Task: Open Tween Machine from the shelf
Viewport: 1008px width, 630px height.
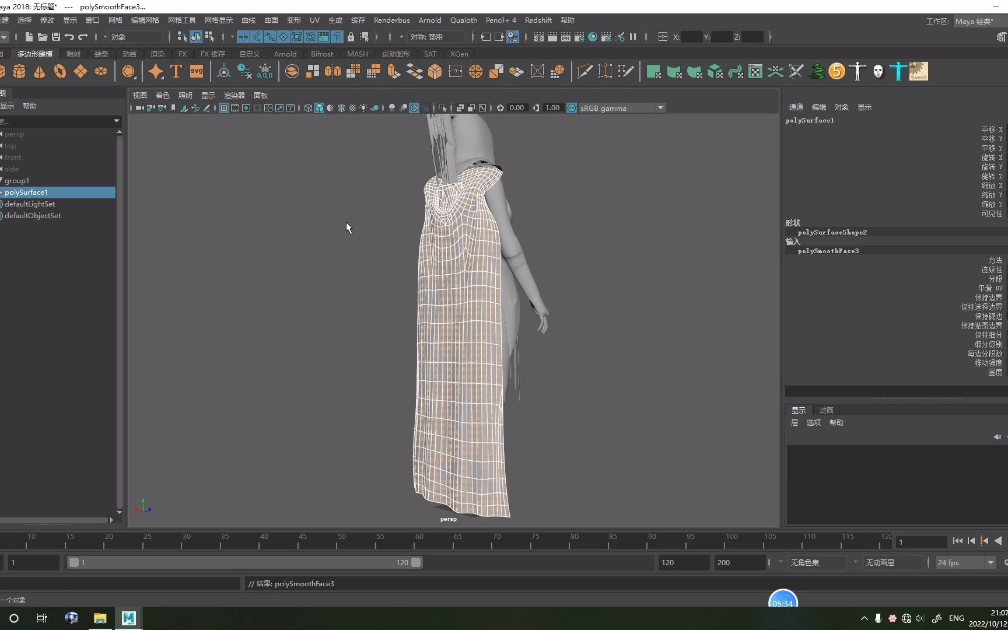Action: 918,71
